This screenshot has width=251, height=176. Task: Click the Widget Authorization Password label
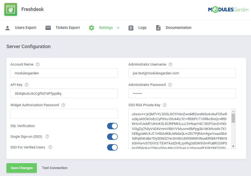coord(35,105)
